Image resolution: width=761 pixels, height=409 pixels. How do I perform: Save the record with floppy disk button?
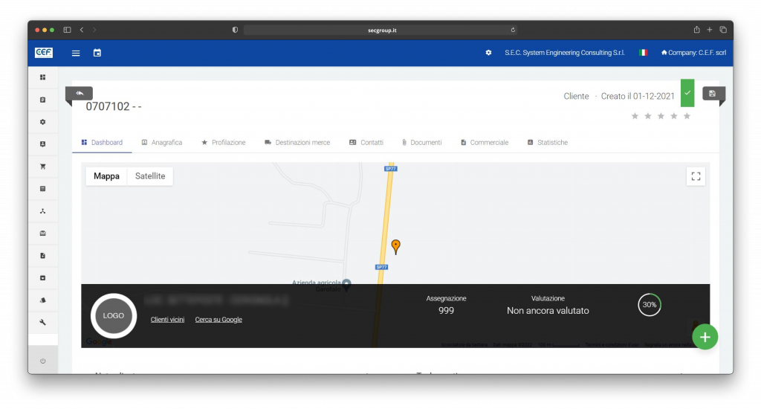pos(712,94)
